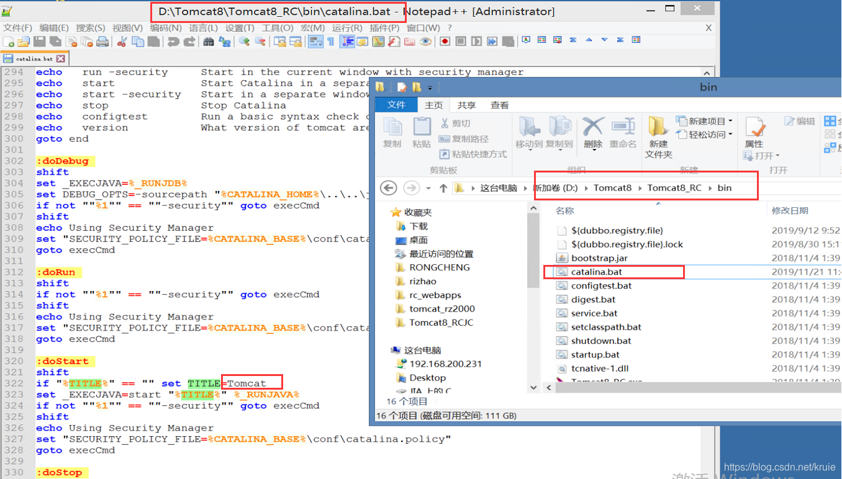Click 复制路径 in the Explorer ribbon

(x=463, y=139)
